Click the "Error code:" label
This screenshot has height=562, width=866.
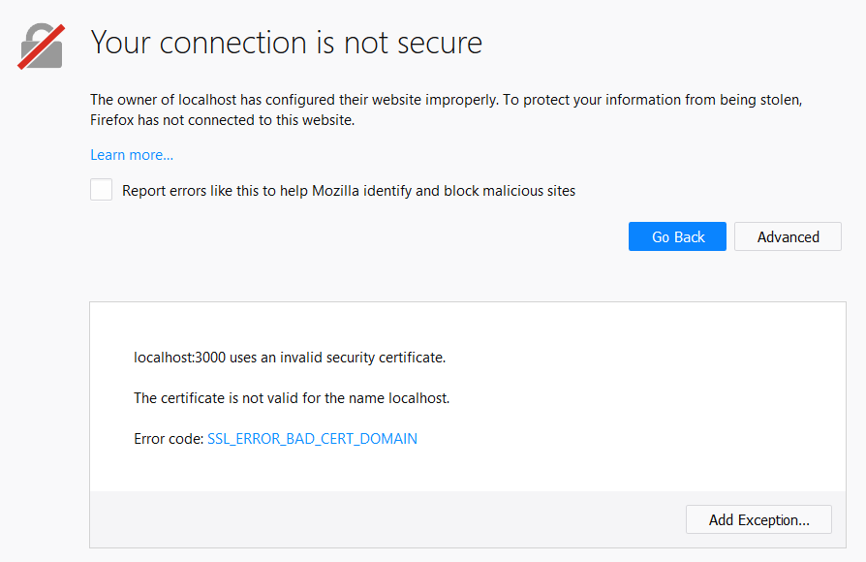169,439
